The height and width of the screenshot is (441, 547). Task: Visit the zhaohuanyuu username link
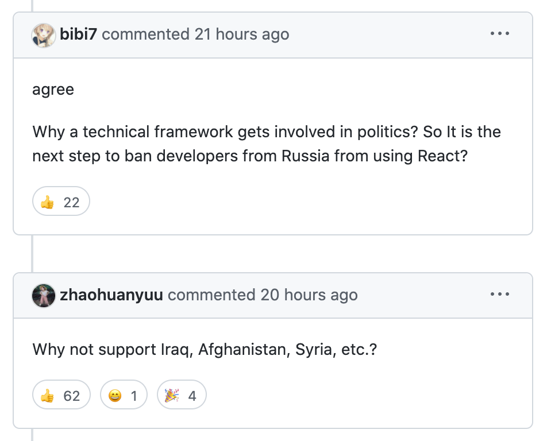pos(111,295)
